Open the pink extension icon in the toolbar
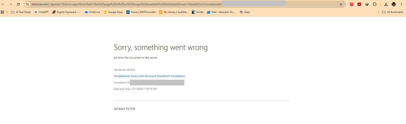The height and width of the screenshot is (124, 406). pyautogui.click(x=351, y=4)
